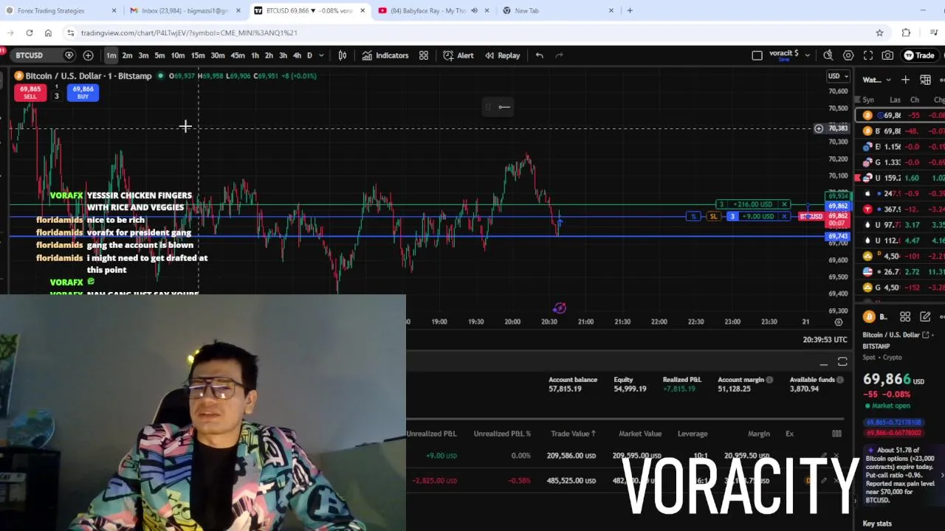
Task: Select the 10m timeframe
Action: 178,55
